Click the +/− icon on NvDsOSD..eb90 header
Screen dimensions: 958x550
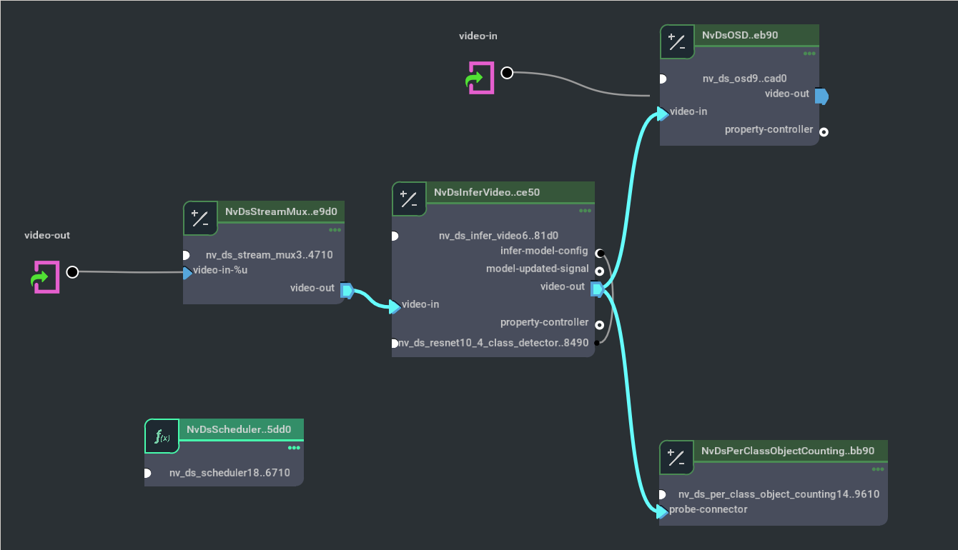(677, 41)
